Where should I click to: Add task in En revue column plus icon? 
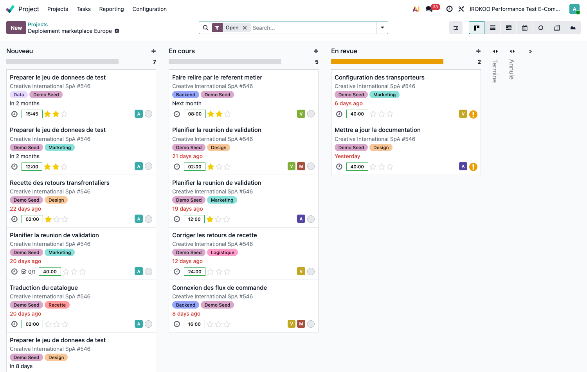click(x=479, y=51)
